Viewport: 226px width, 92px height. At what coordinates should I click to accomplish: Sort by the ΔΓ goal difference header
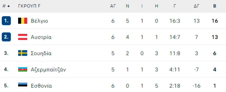click(196, 6)
